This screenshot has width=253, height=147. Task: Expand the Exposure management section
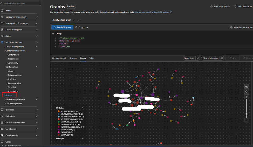37,17
